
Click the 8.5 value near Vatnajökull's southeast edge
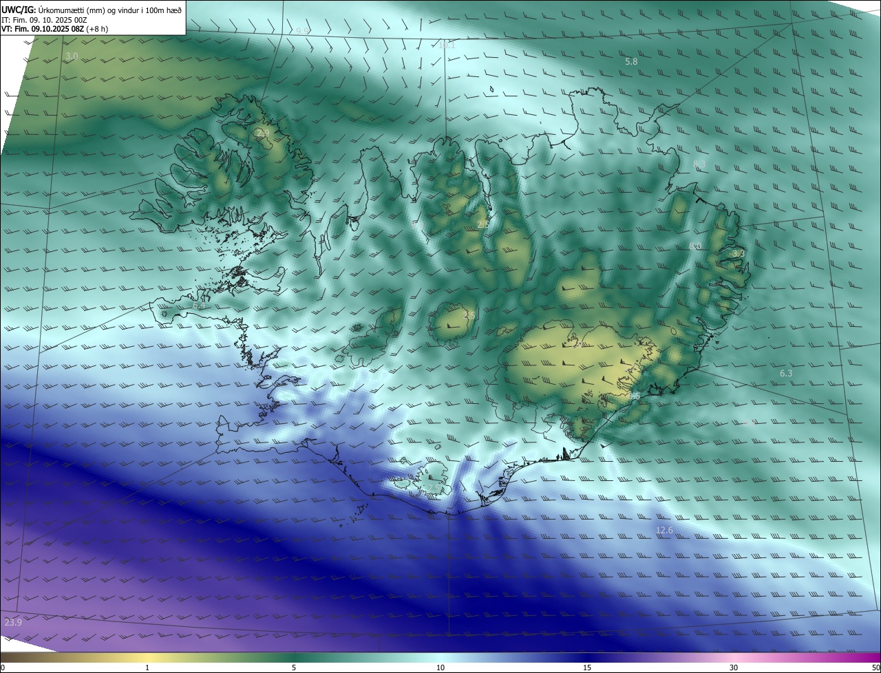pos(634,396)
